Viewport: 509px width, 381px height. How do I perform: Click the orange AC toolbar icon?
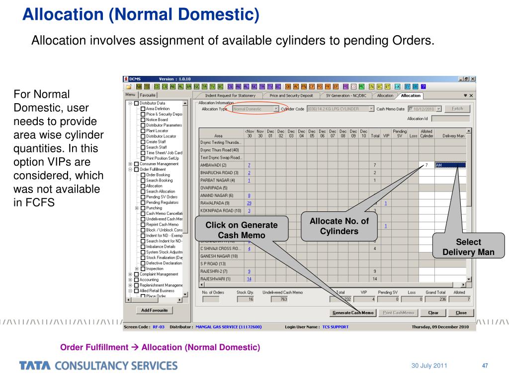point(296,86)
